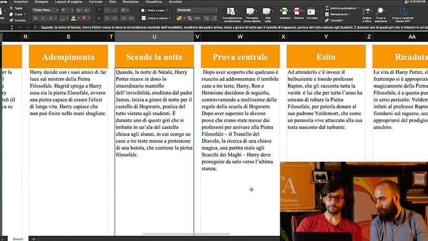Click the Inserisci cells icon in Home ribbon

click(284, 11)
